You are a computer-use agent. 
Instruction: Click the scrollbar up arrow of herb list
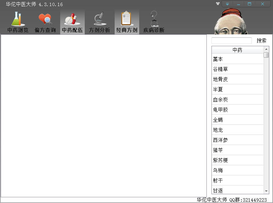coord(266,49)
